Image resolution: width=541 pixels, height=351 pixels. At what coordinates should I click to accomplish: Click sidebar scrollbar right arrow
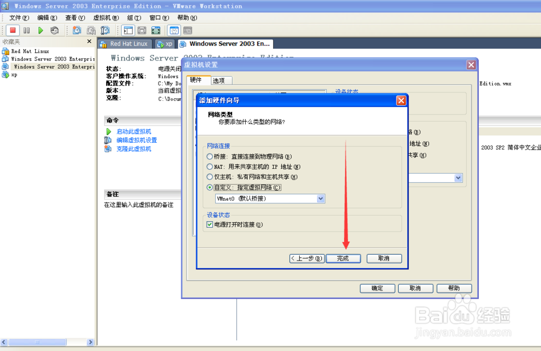[90, 342]
